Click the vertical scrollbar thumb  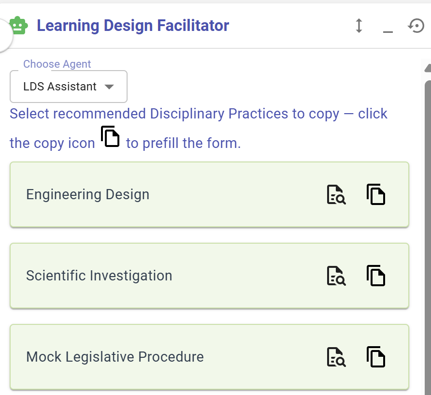point(428,236)
